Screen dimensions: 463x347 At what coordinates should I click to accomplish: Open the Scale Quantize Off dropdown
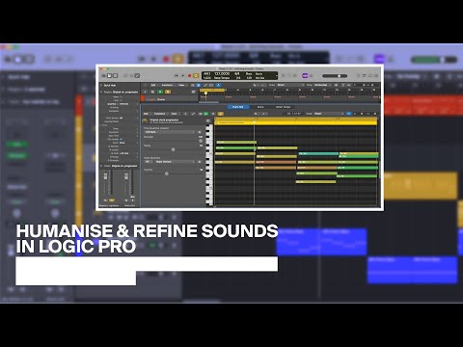pos(148,162)
